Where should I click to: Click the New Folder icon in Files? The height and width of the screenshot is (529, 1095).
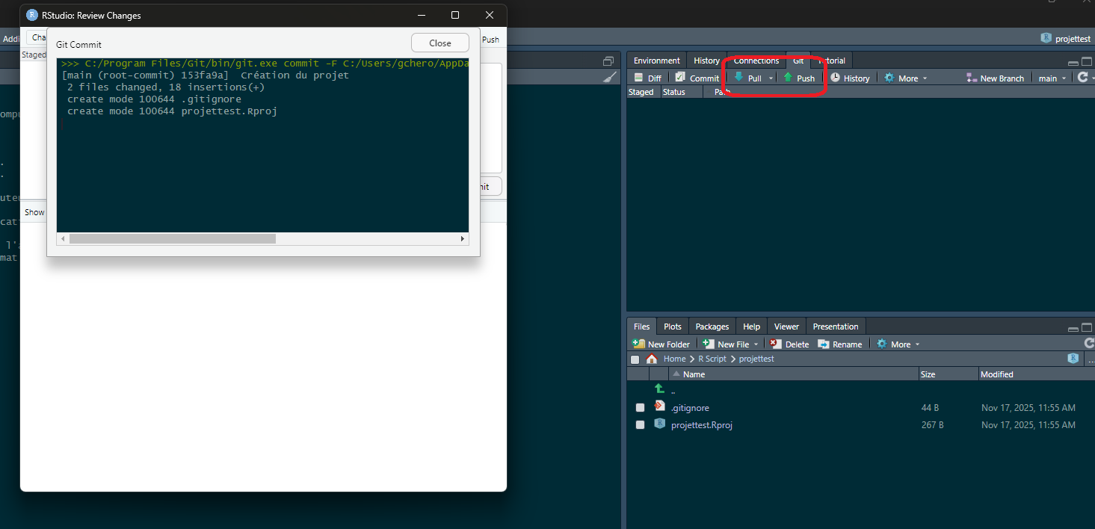(x=639, y=344)
